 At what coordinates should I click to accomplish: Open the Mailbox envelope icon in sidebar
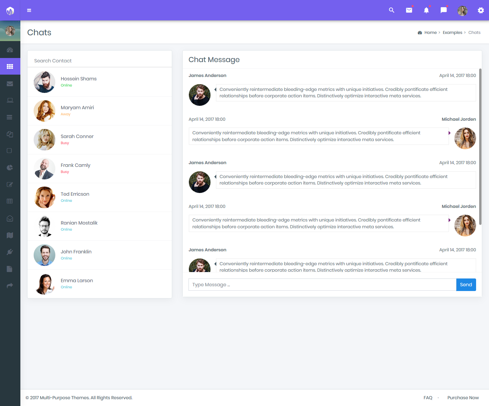[10, 83]
